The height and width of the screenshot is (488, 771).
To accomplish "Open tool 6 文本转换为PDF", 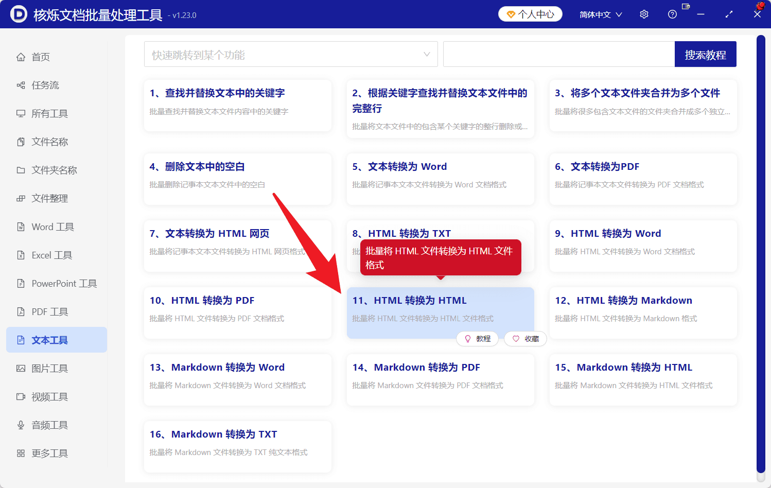I will click(643, 179).
